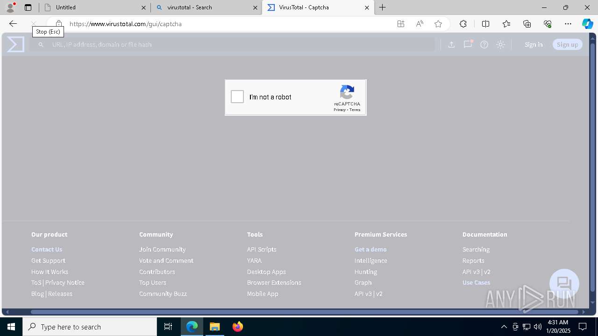Image resolution: width=598 pixels, height=336 pixels.
Task: Add this page to favorites star
Action: [438, 24]
